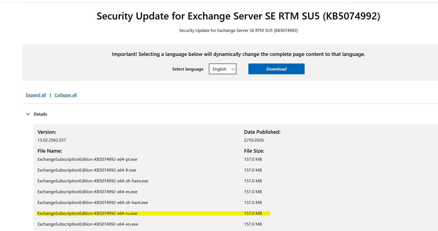The width and height of the screenshot is (438, 231).
Task: Click the subtitle under the main heading
Action: point(238,31)
